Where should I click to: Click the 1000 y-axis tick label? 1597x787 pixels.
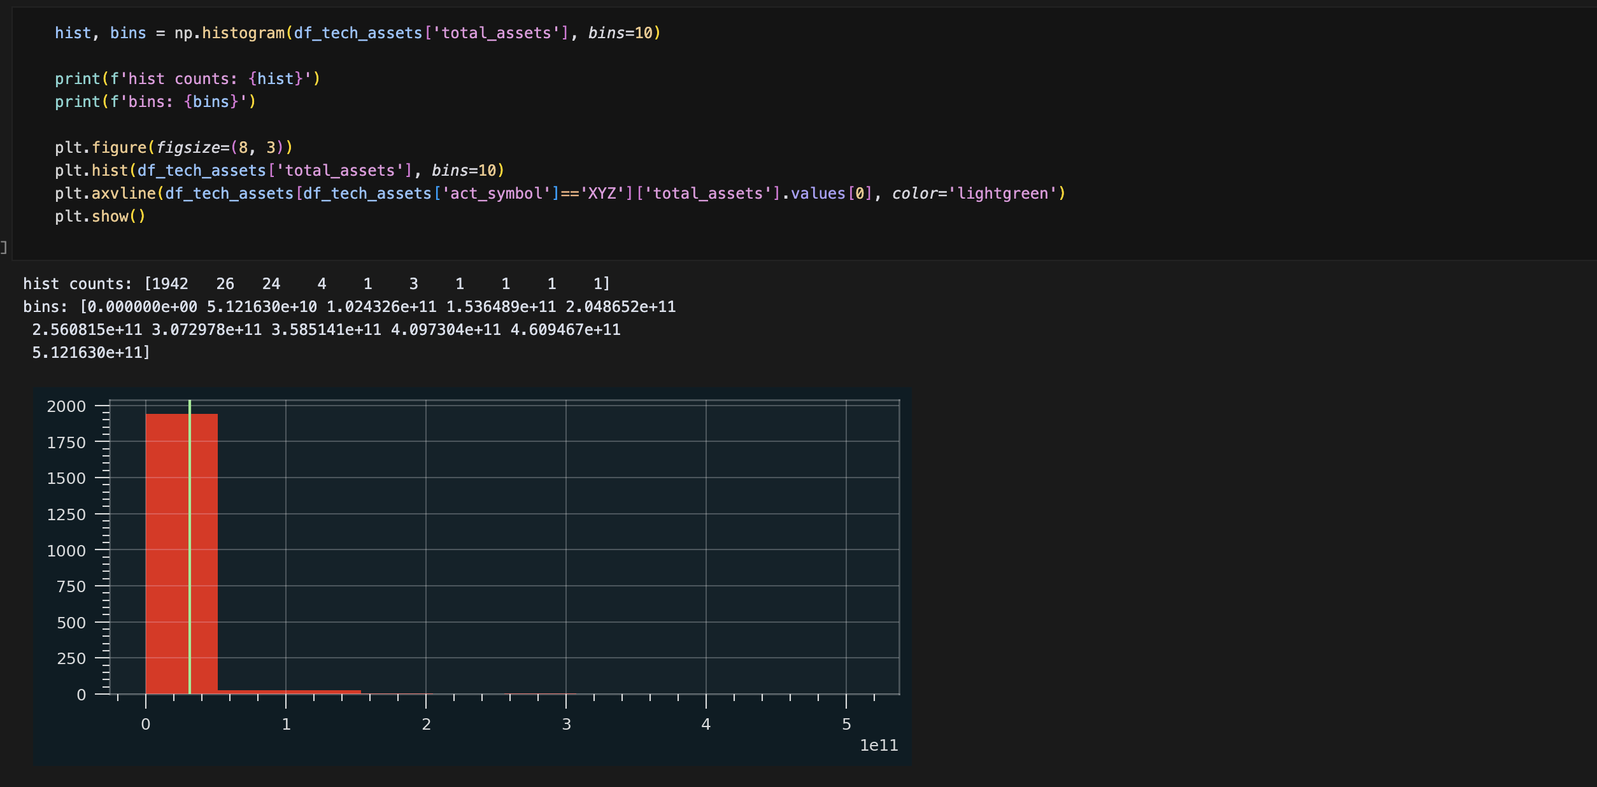tap(66, 551)
